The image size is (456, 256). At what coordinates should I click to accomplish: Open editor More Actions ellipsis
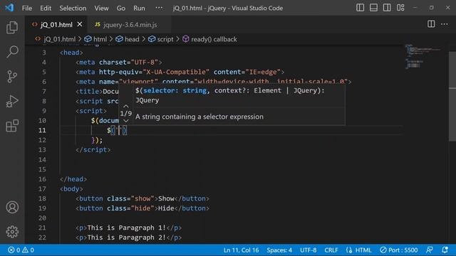(x=445, y=24)
